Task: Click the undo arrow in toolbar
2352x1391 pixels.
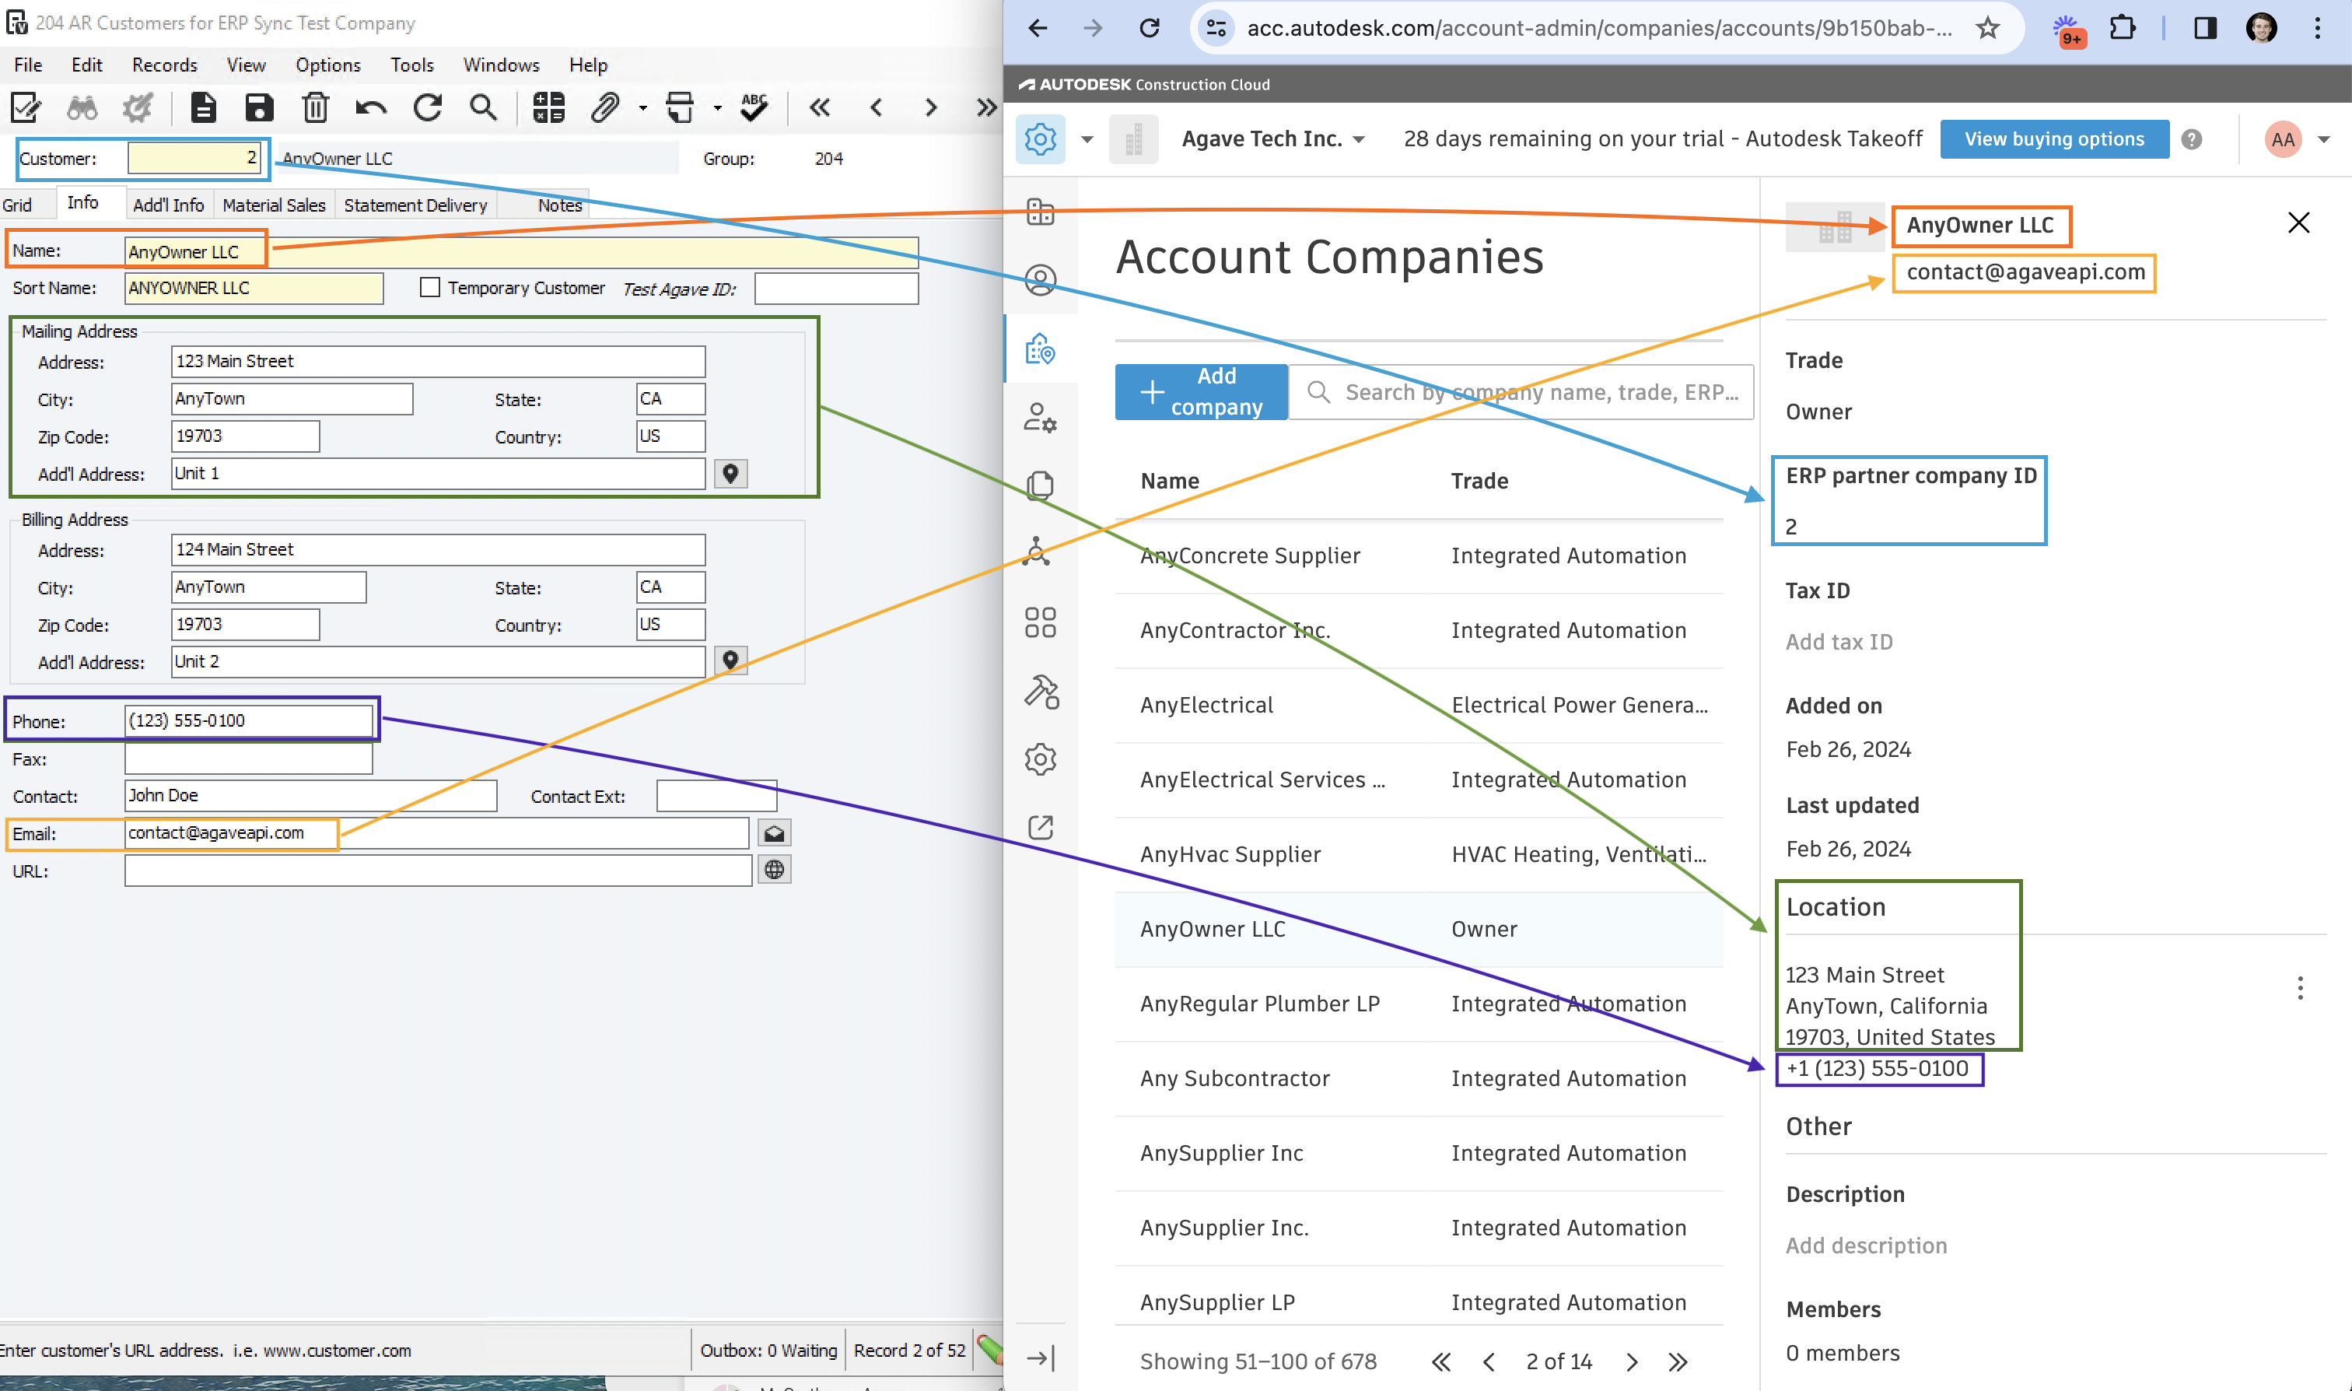Action: click(371, 108)
